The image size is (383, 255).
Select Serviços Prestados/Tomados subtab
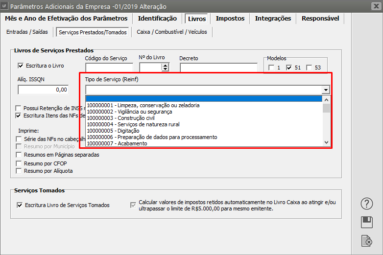[93, 32]
